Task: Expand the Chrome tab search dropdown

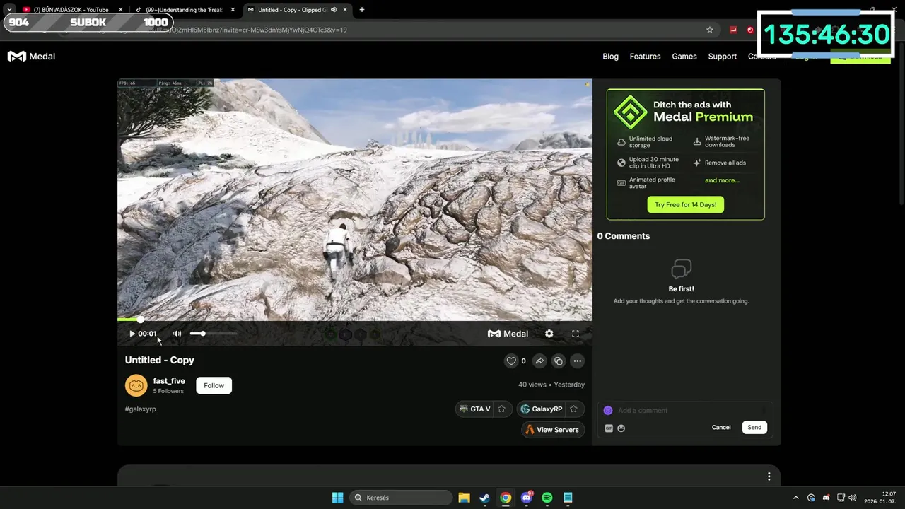Action: tap(8, 10)
